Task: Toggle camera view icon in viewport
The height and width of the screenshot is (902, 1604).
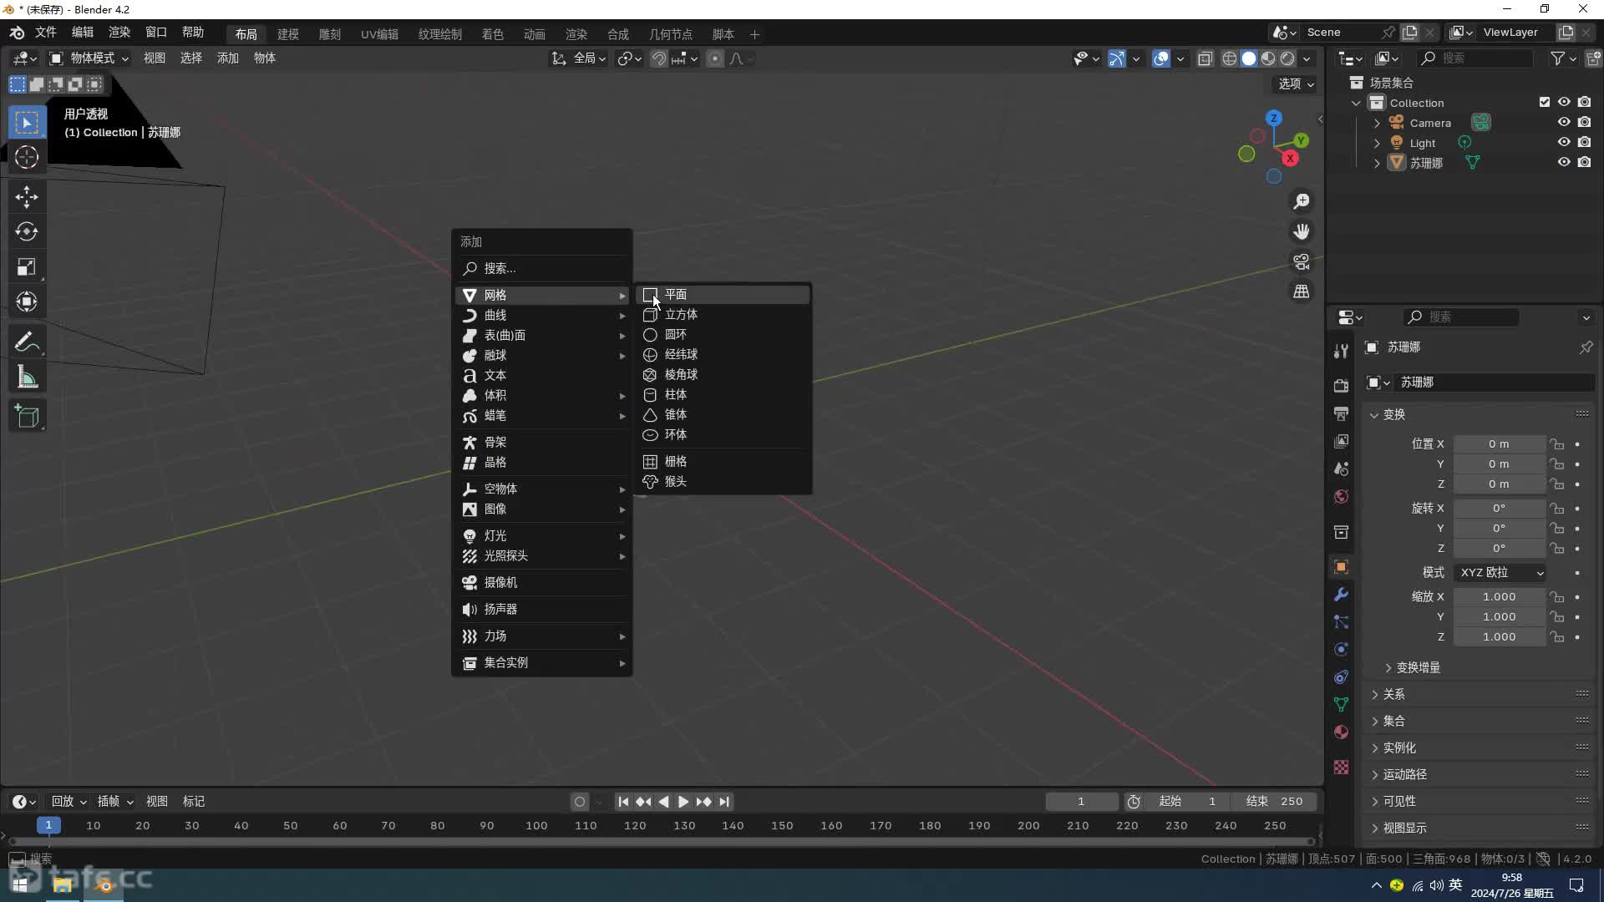Action: (1302, 261)
